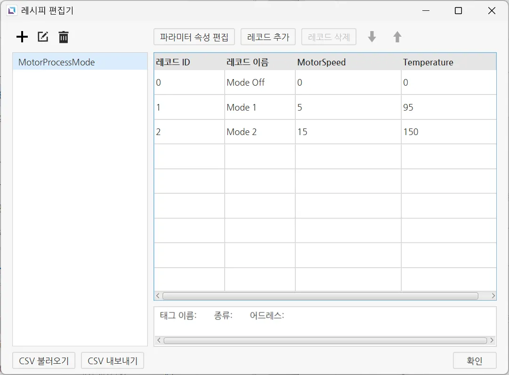Open 파라미터 속성 편집 button
Viewport: 509px width, 375px height.
pos(194,37)
